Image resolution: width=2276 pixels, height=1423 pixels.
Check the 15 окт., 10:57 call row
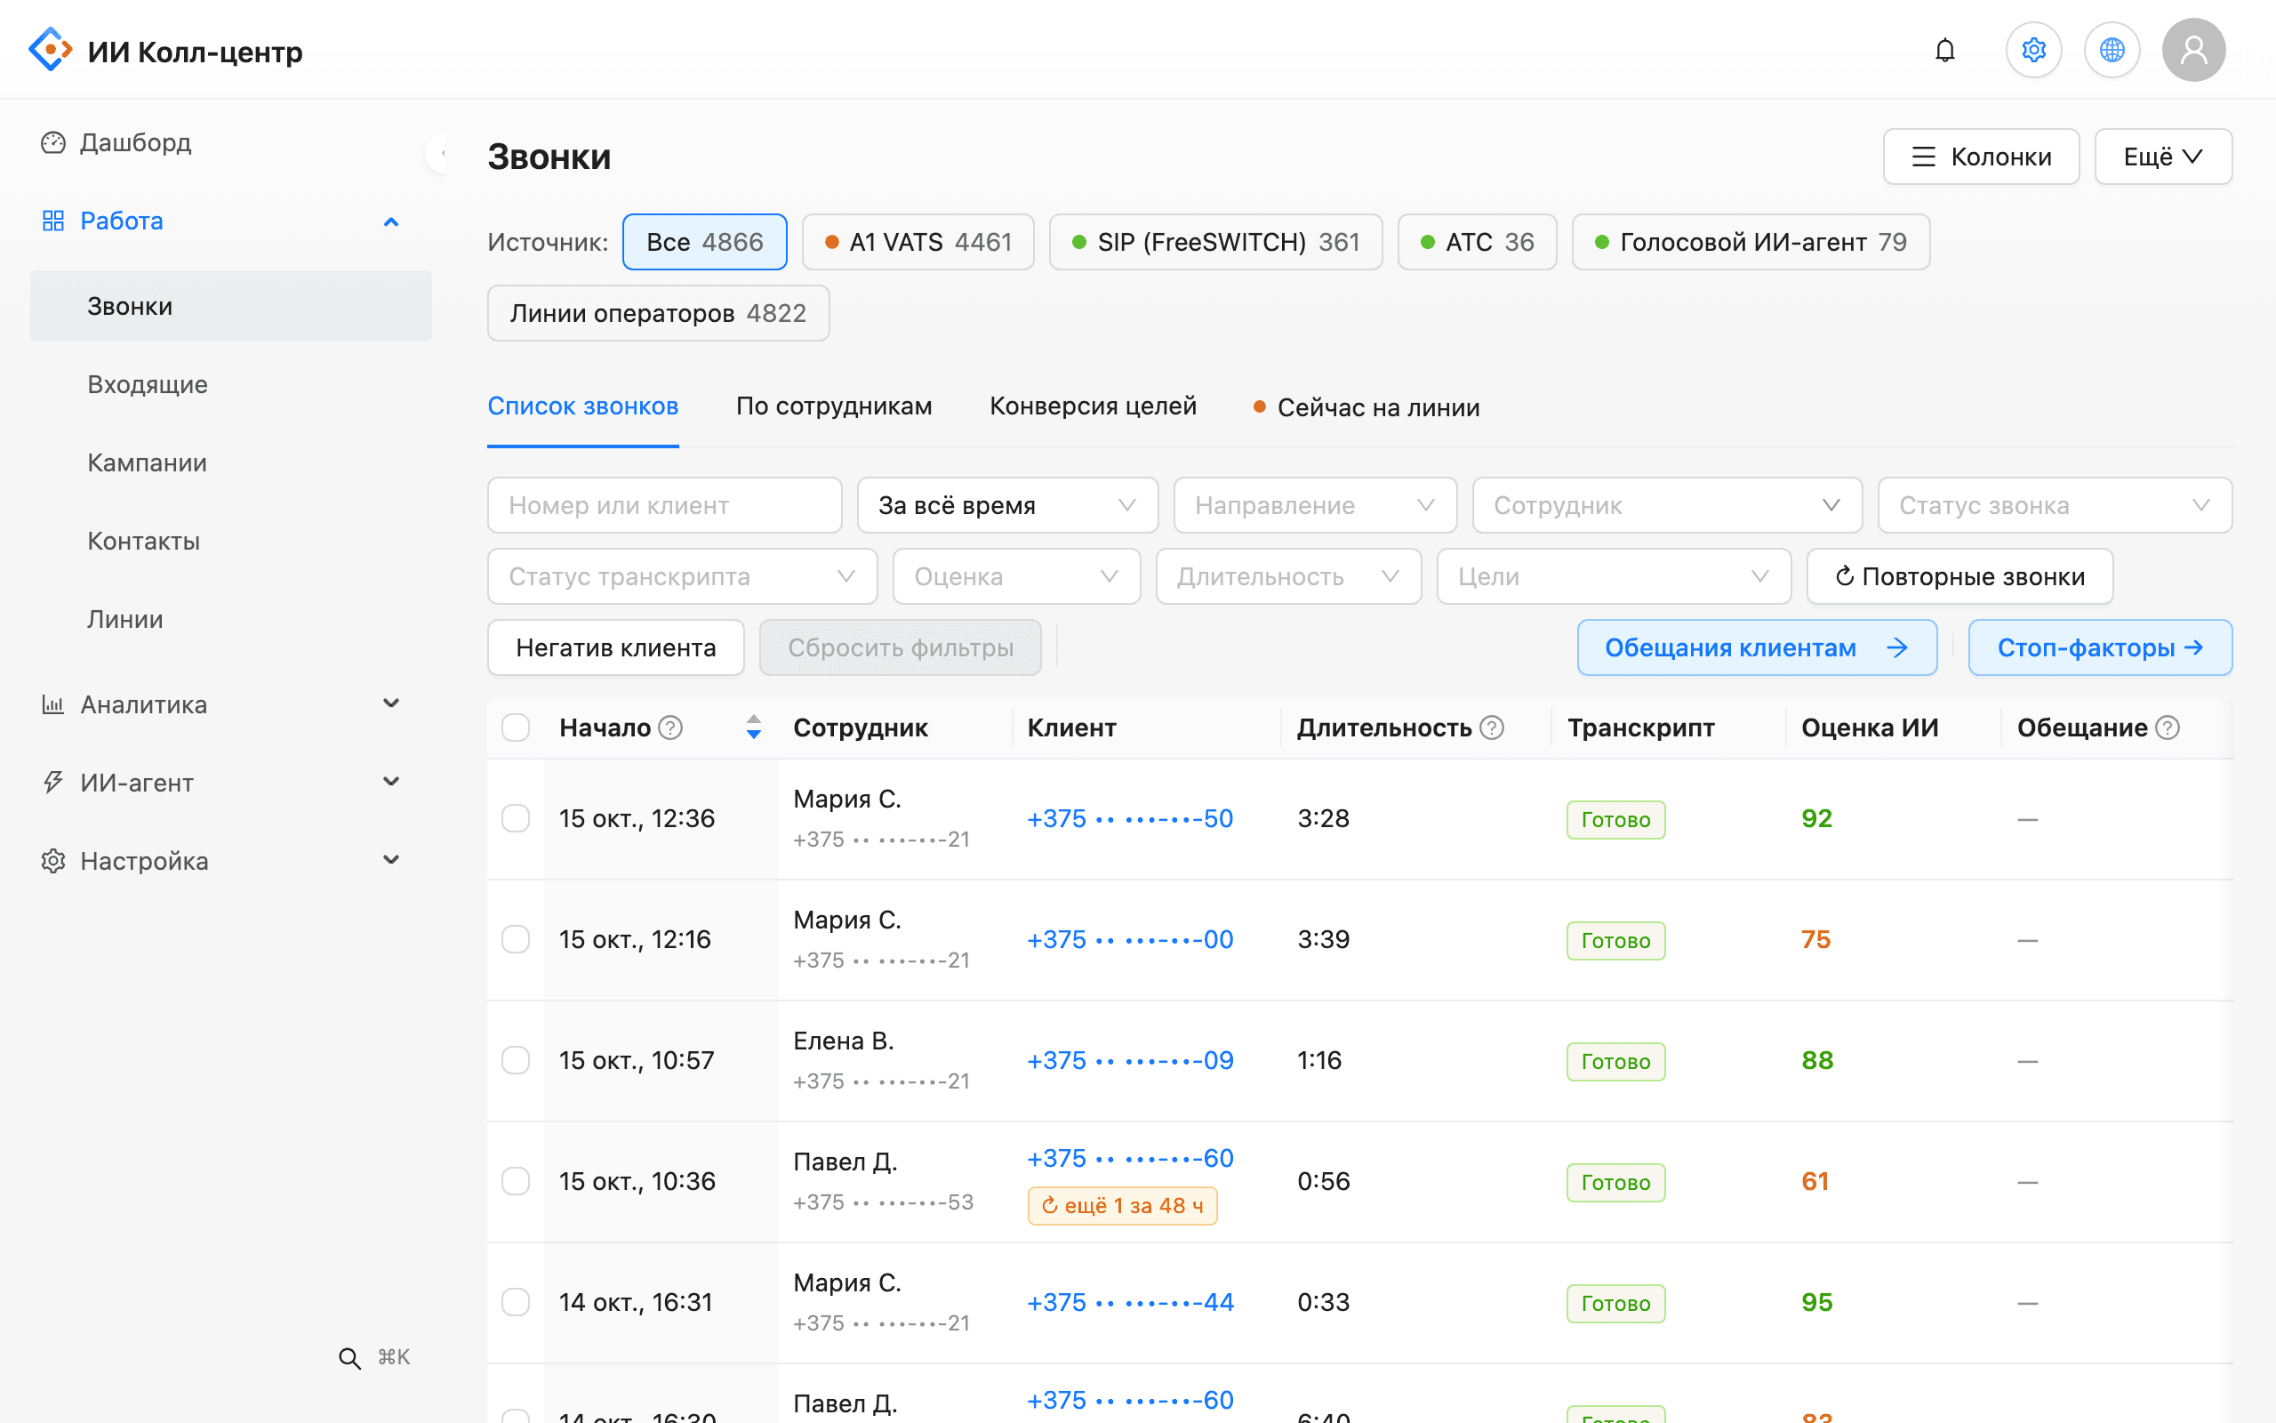516,1060
